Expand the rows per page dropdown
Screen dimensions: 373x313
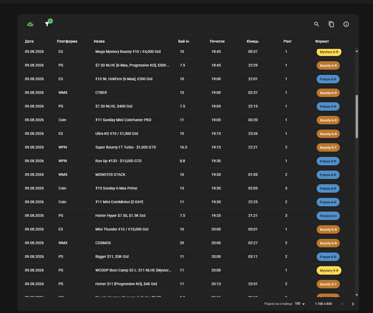coord(300,304)
